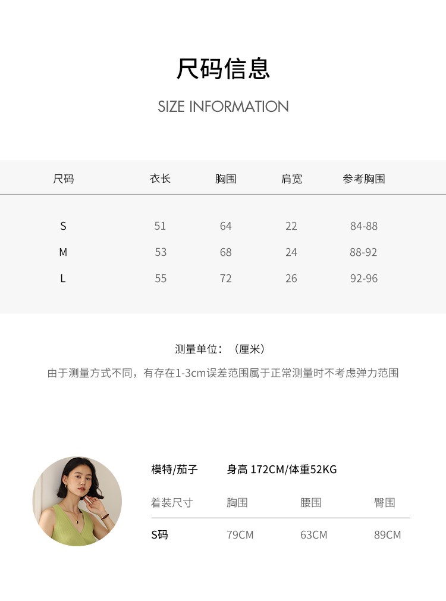Viewport: 446px width, 601px height.
Task: Click the 84-88 reference bust value
Action: (363, 226)
